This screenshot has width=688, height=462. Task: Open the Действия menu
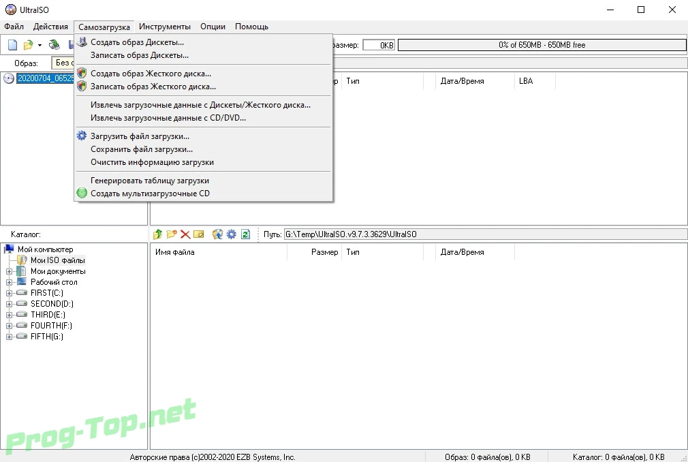click(x=50, y=27)
